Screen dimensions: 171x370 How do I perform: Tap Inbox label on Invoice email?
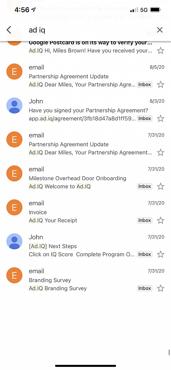click(x=144, y=220)
